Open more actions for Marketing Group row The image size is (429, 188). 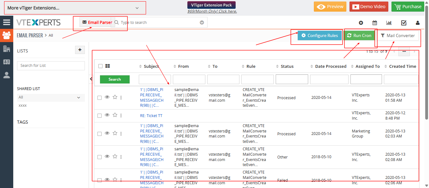[121, 134]
